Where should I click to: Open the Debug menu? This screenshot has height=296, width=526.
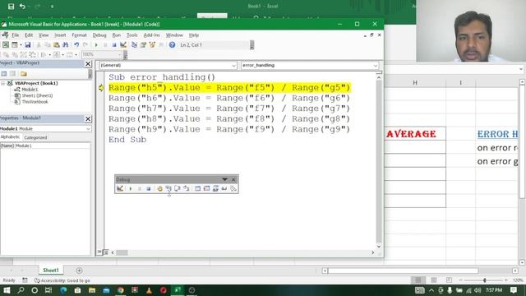tap(99, 35)
